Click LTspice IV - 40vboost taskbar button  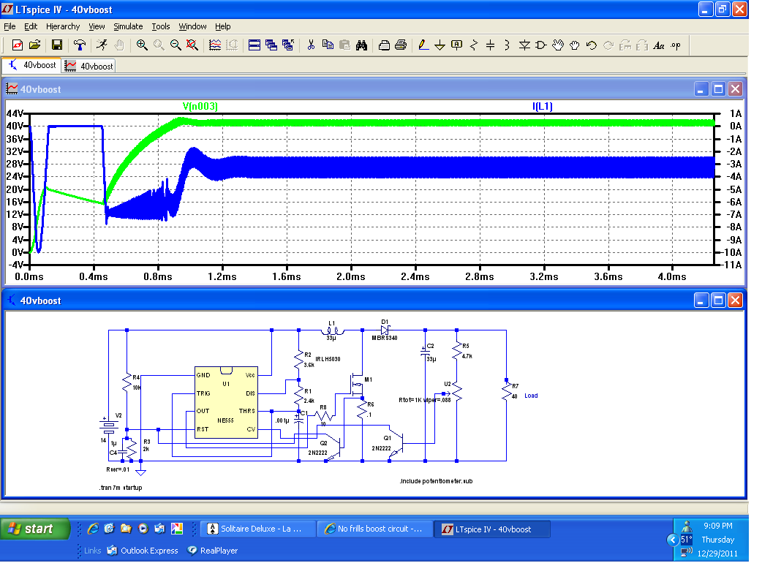493,529
